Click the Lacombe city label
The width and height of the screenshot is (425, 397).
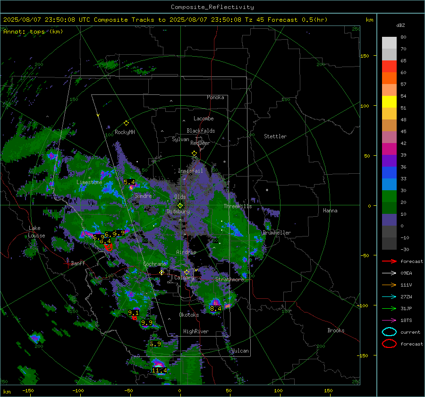tap(204, 118)
